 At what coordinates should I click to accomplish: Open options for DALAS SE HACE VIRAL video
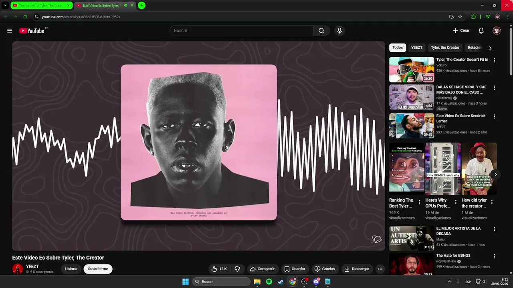click(494, 88)
